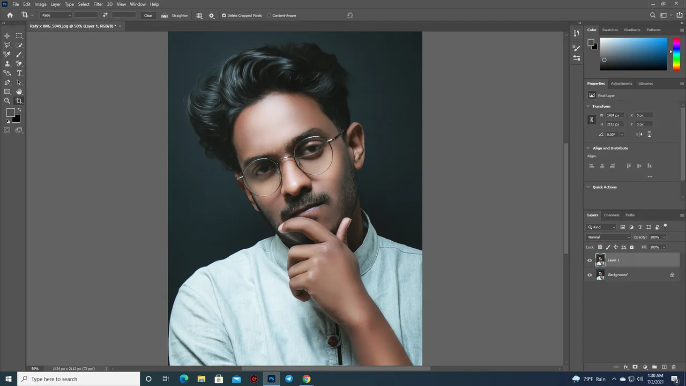Select the Eyedropper tool
Screen dimensions: 686x386
8,54
